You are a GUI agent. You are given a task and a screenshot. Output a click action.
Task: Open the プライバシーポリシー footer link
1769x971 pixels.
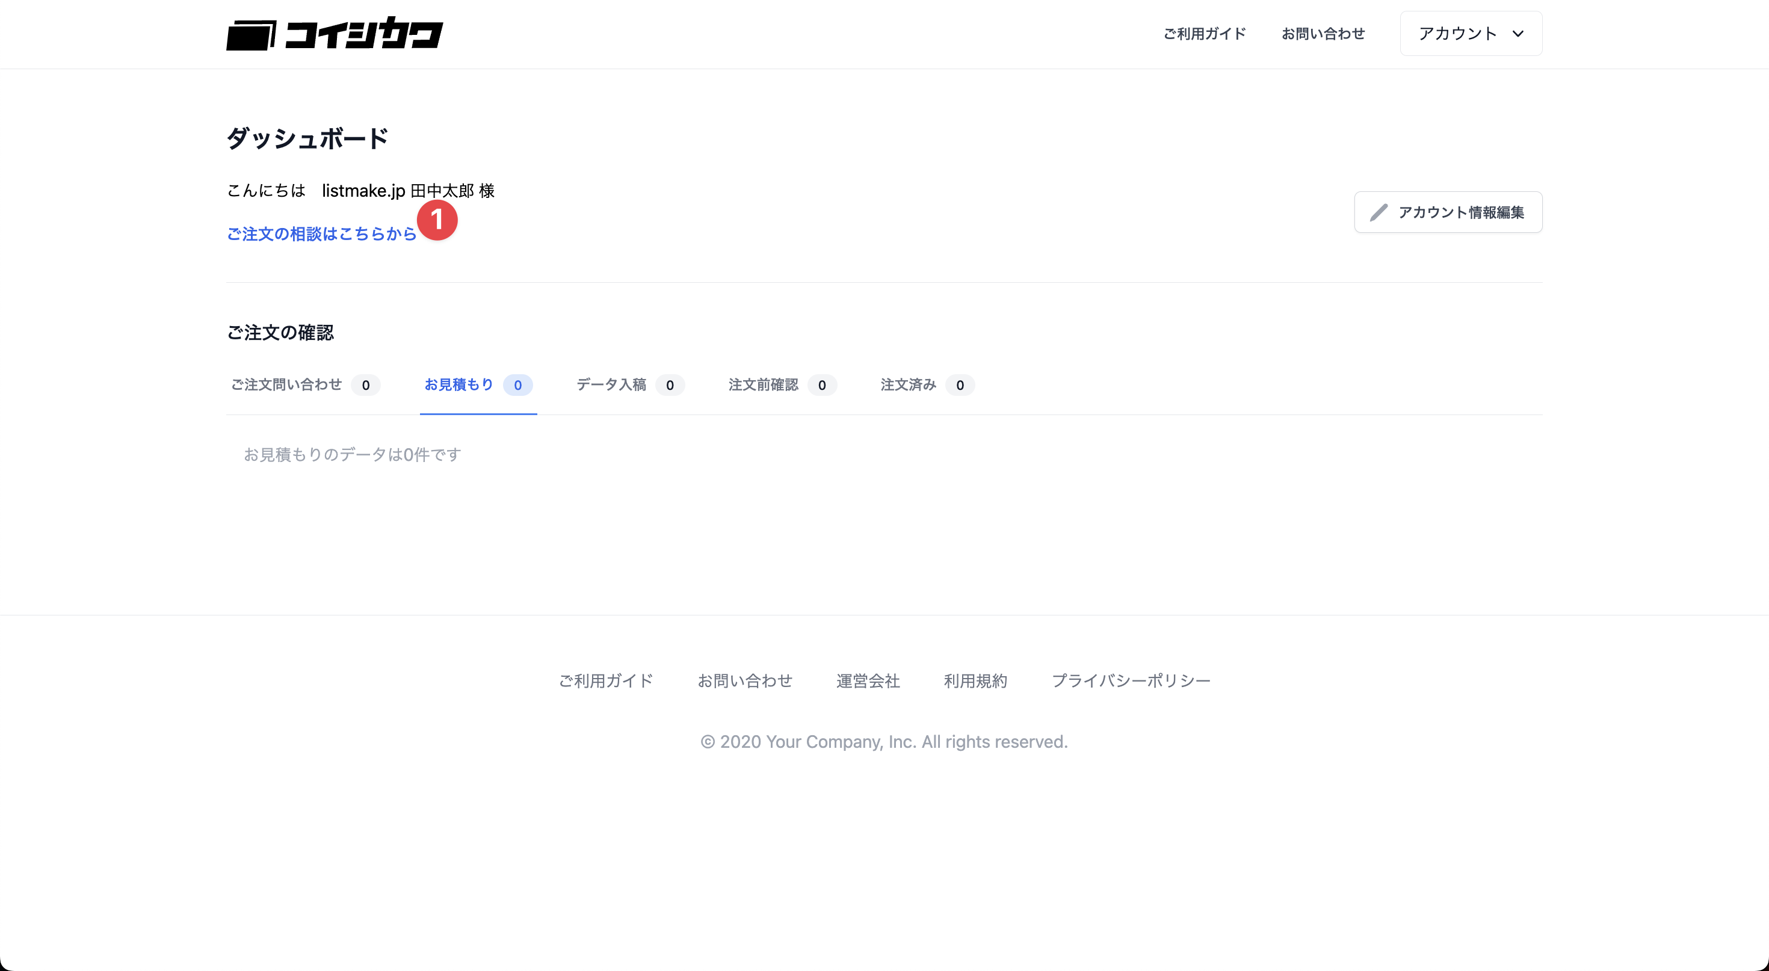coord(1131,680)
